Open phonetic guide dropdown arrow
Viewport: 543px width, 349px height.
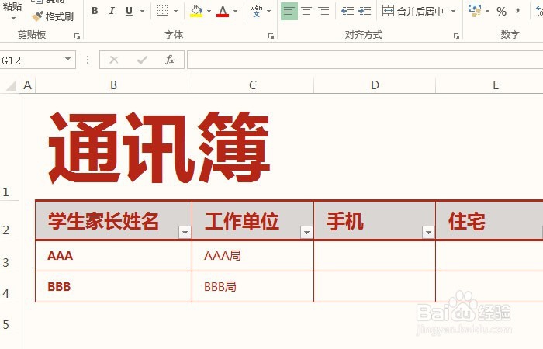click(x=268, y=11)
